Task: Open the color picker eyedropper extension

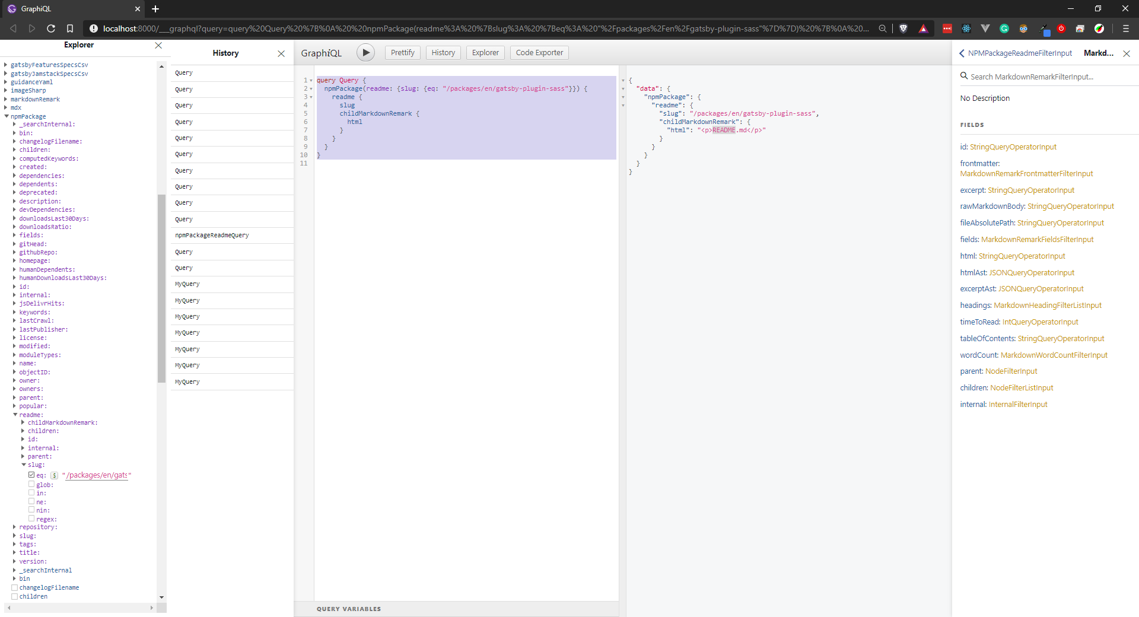Action: pyautogui.click(x=1043, y=29)
